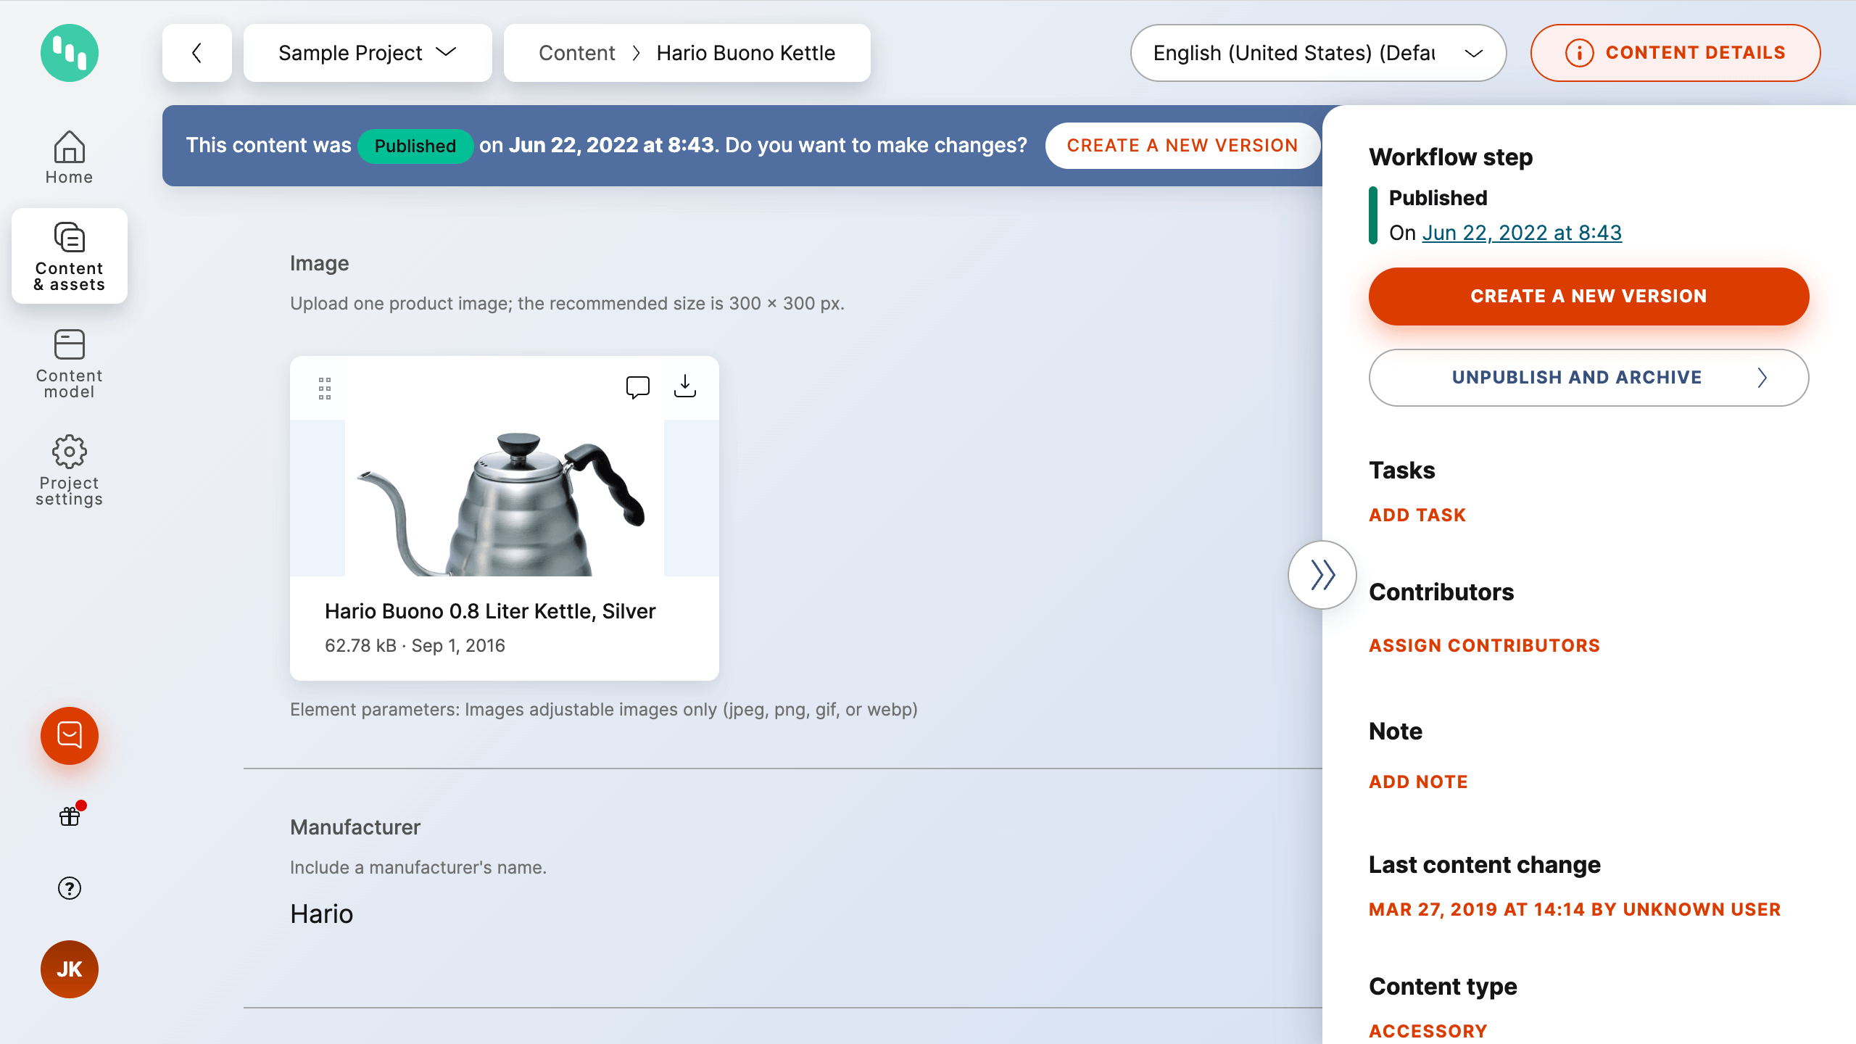Viewport: 1856px width, 1044px height.
Task: Open the Sample Project dropdown
Action: tap(368, 53)
